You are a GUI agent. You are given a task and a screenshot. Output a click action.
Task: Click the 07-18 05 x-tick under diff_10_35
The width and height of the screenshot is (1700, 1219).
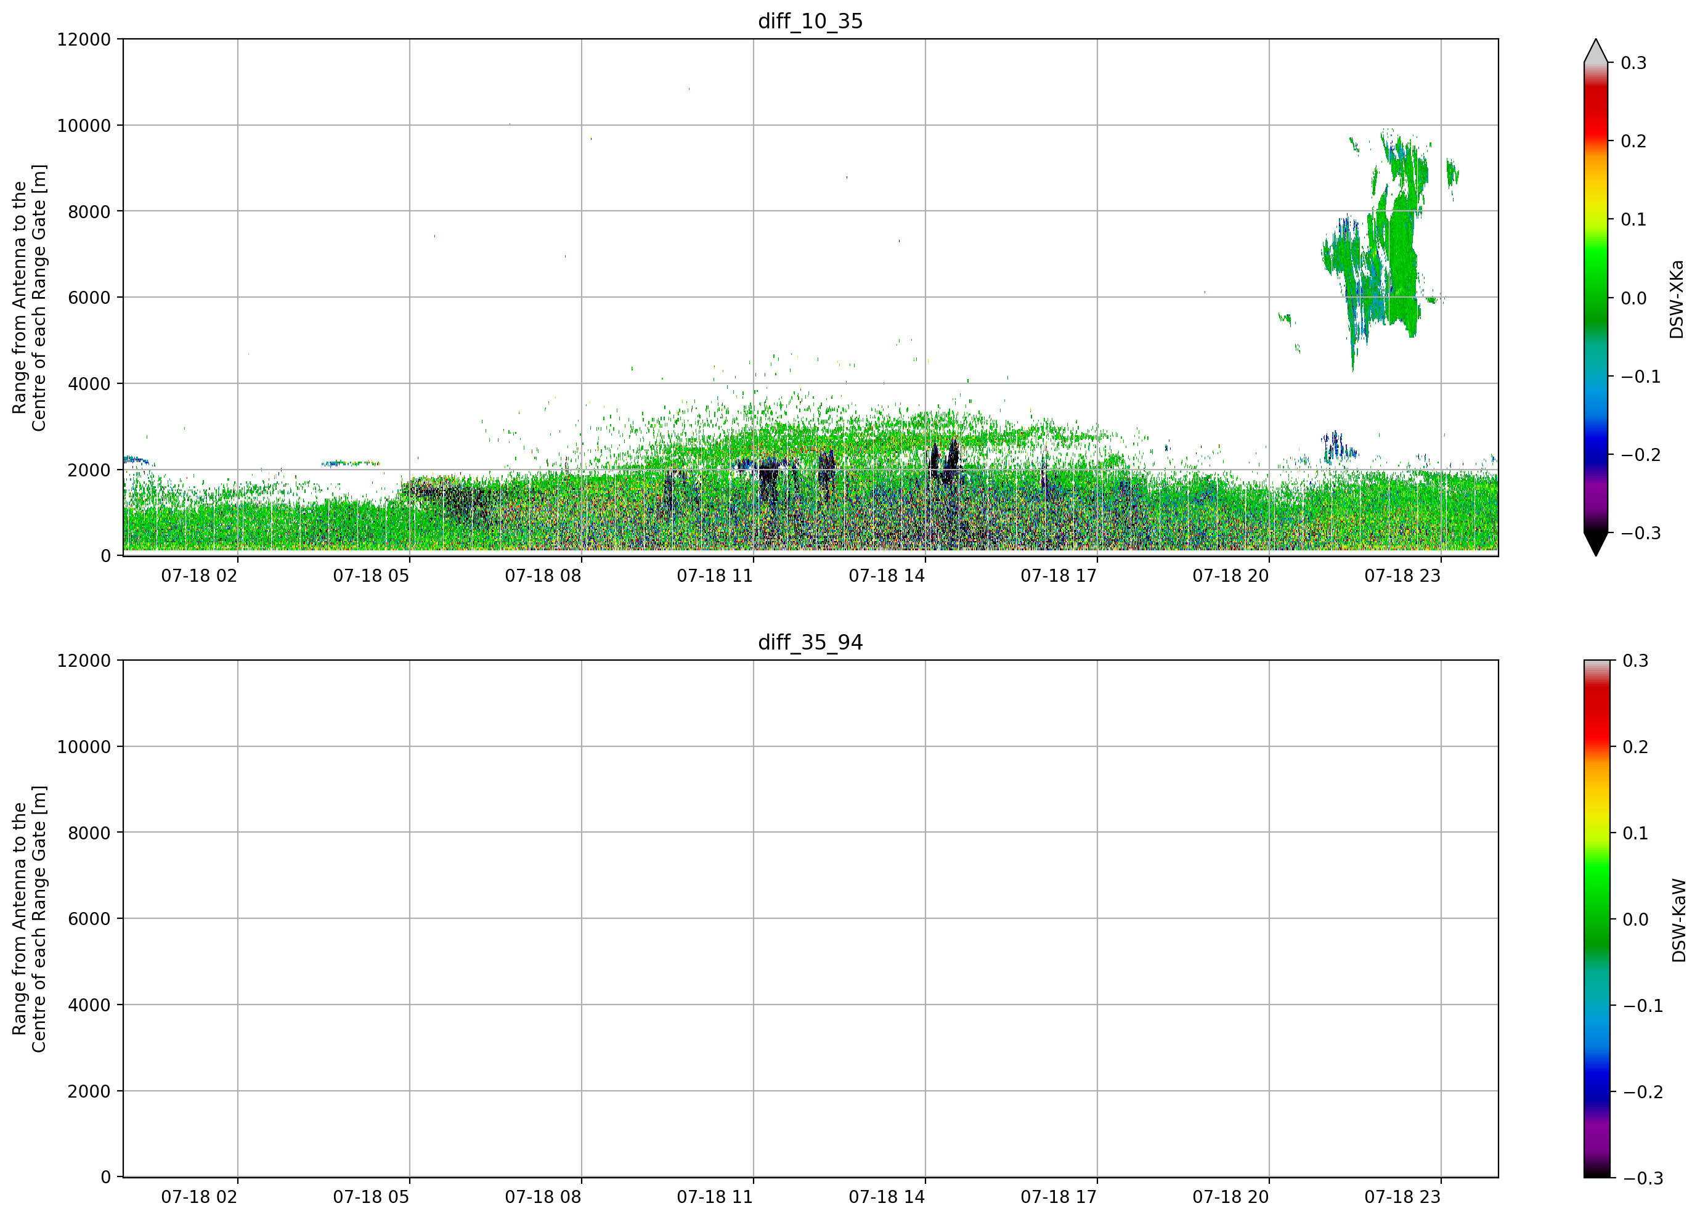tap(371, 576)
